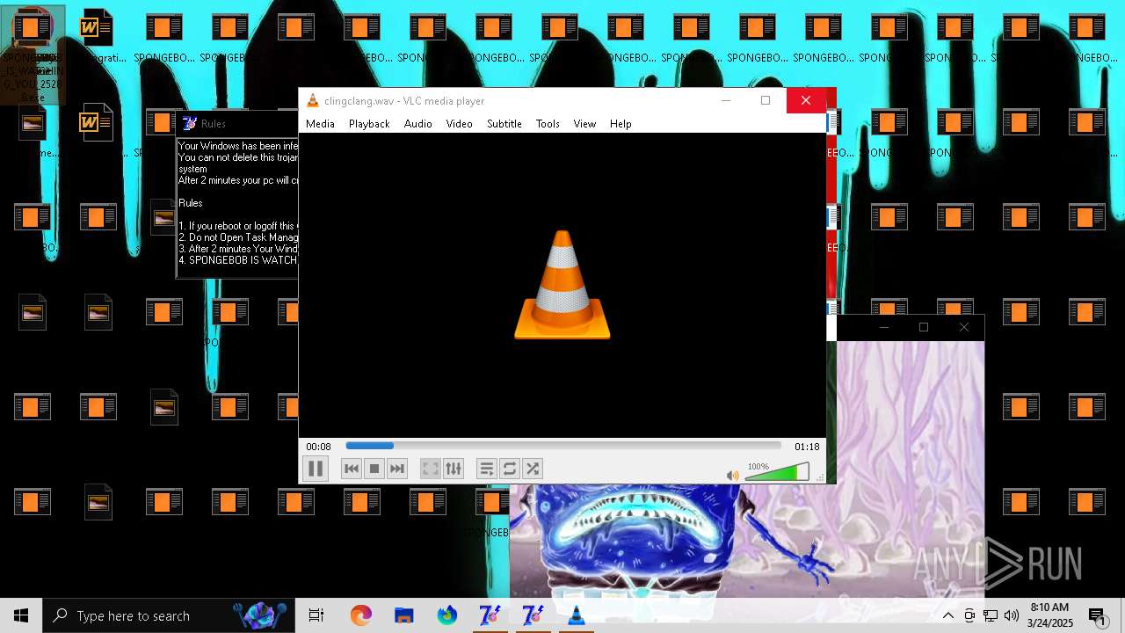Screen dimensions: 1125x633
Task: Click the VLC seek progress bar
Action: pos(563,446)
